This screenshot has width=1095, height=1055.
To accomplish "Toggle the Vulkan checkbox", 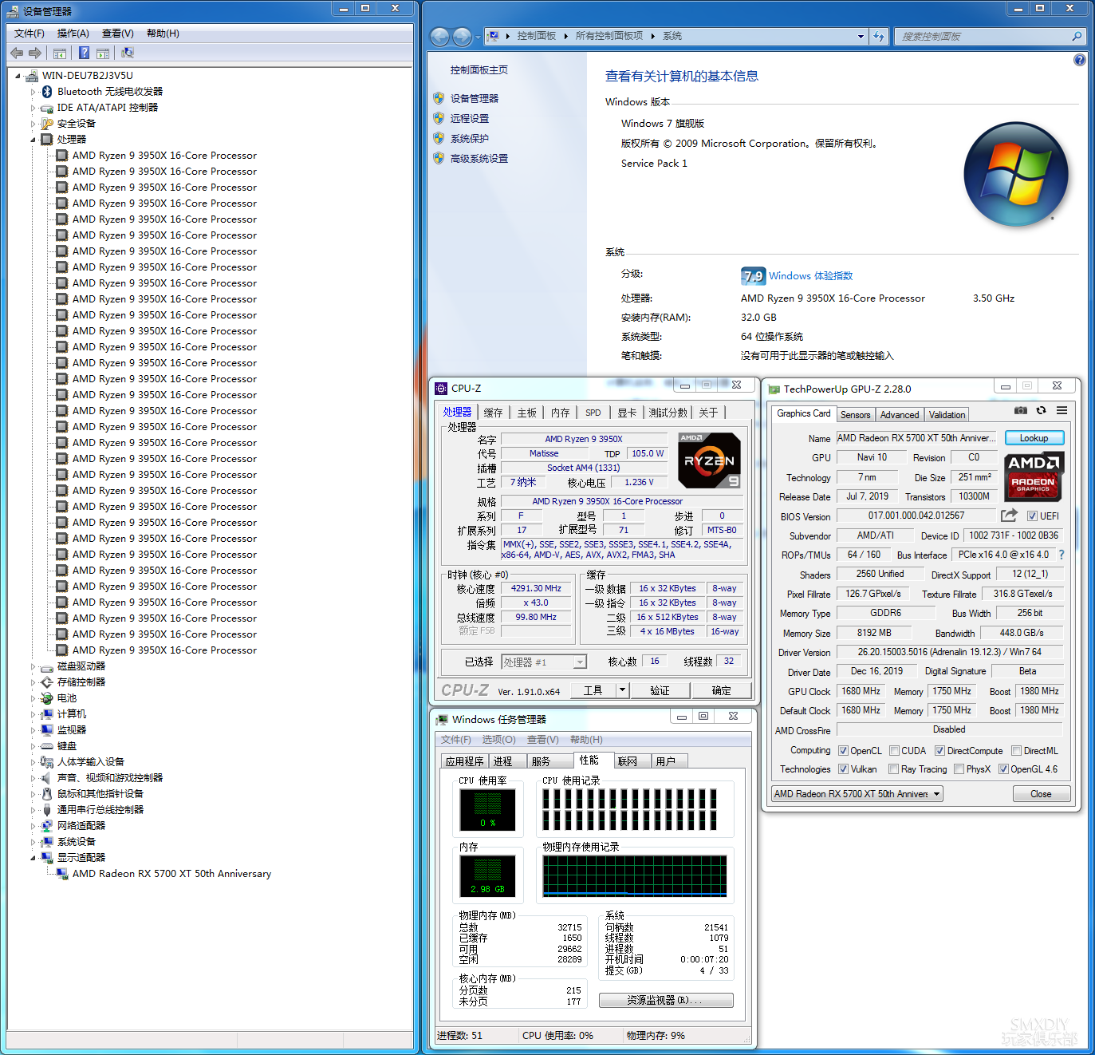I will (843, 769).
